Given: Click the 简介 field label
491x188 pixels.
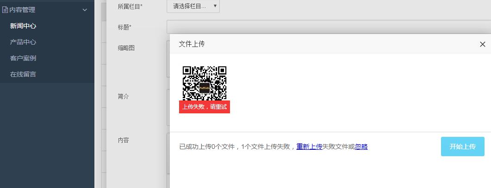Looking at the screenshot, I should (x=124, y=97).
